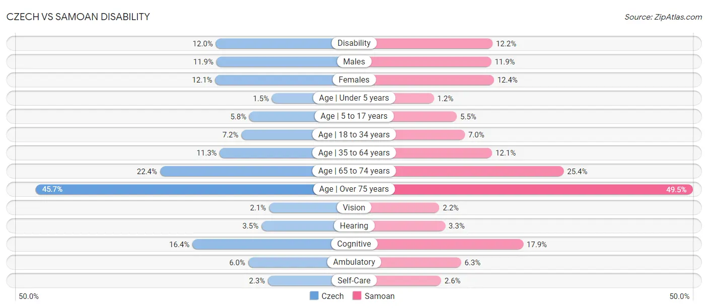708x308 pixels.
Task: Click the Disability category label
Action: tap(354, 43)
